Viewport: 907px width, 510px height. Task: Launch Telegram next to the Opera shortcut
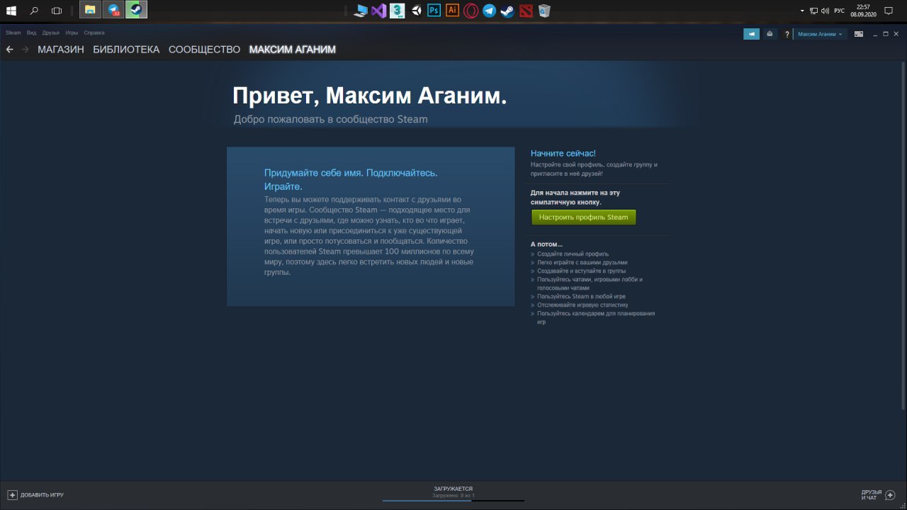[x=489, y=11]
